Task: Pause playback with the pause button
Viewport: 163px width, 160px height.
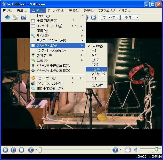Action: pyautogui.click(x=13, y=150)
